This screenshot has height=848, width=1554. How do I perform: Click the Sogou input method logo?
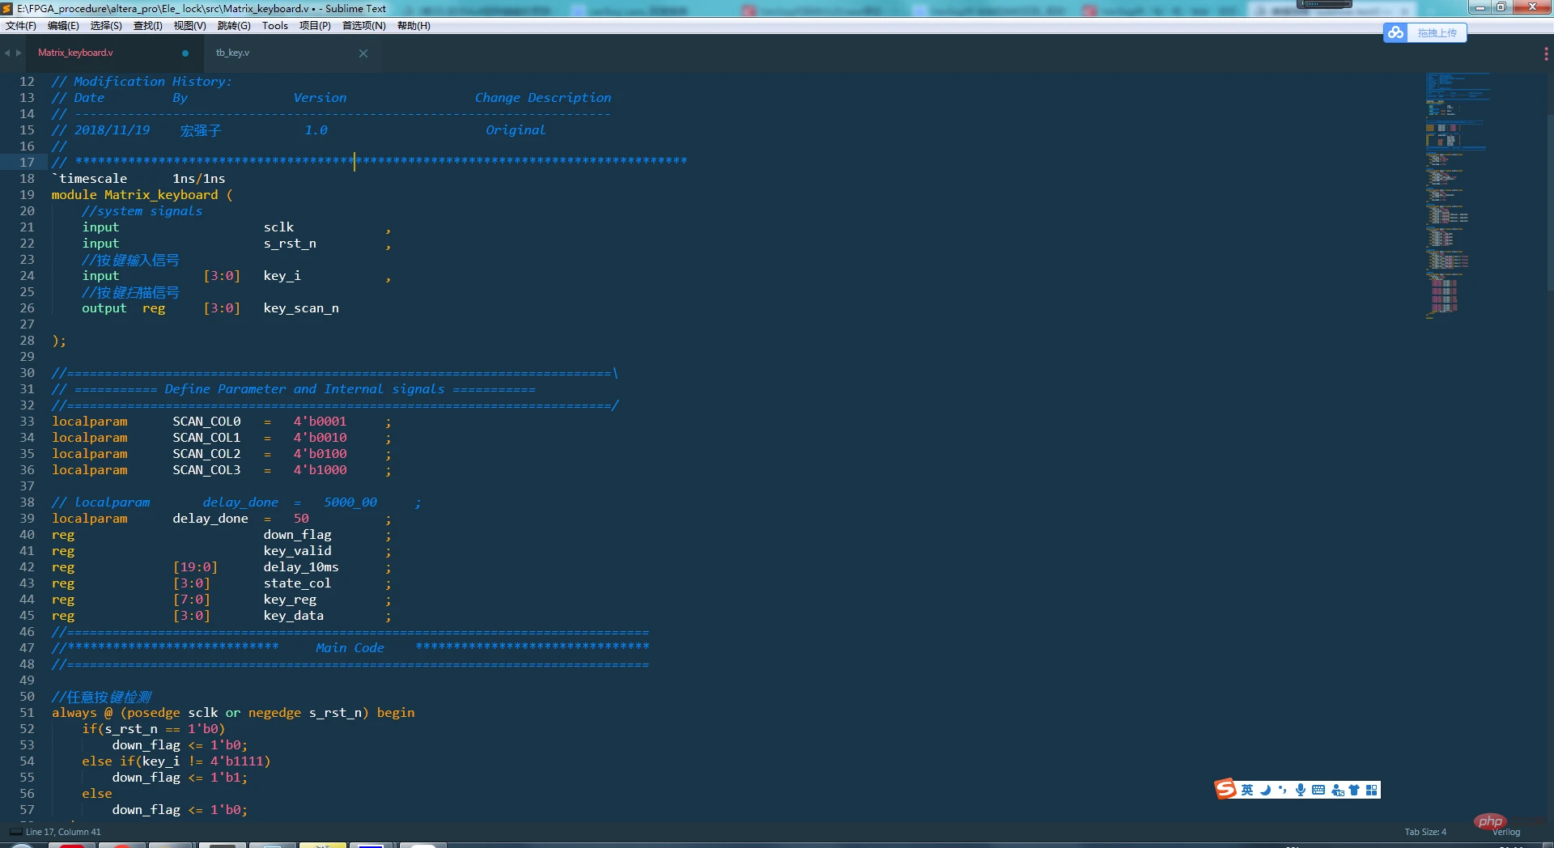click(1225, 789)
